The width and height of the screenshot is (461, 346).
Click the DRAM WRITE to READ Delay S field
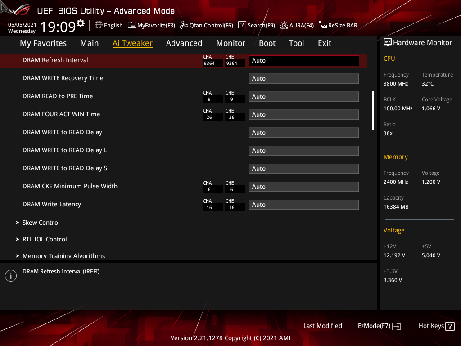click(304, 168)
